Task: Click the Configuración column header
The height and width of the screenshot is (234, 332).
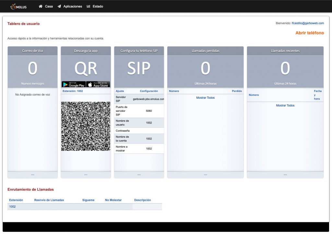Action: [x=149, y=91]
